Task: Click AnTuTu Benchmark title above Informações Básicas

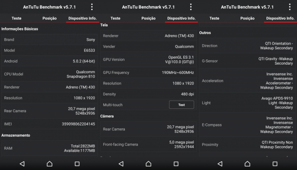Action: coord(50,7)
